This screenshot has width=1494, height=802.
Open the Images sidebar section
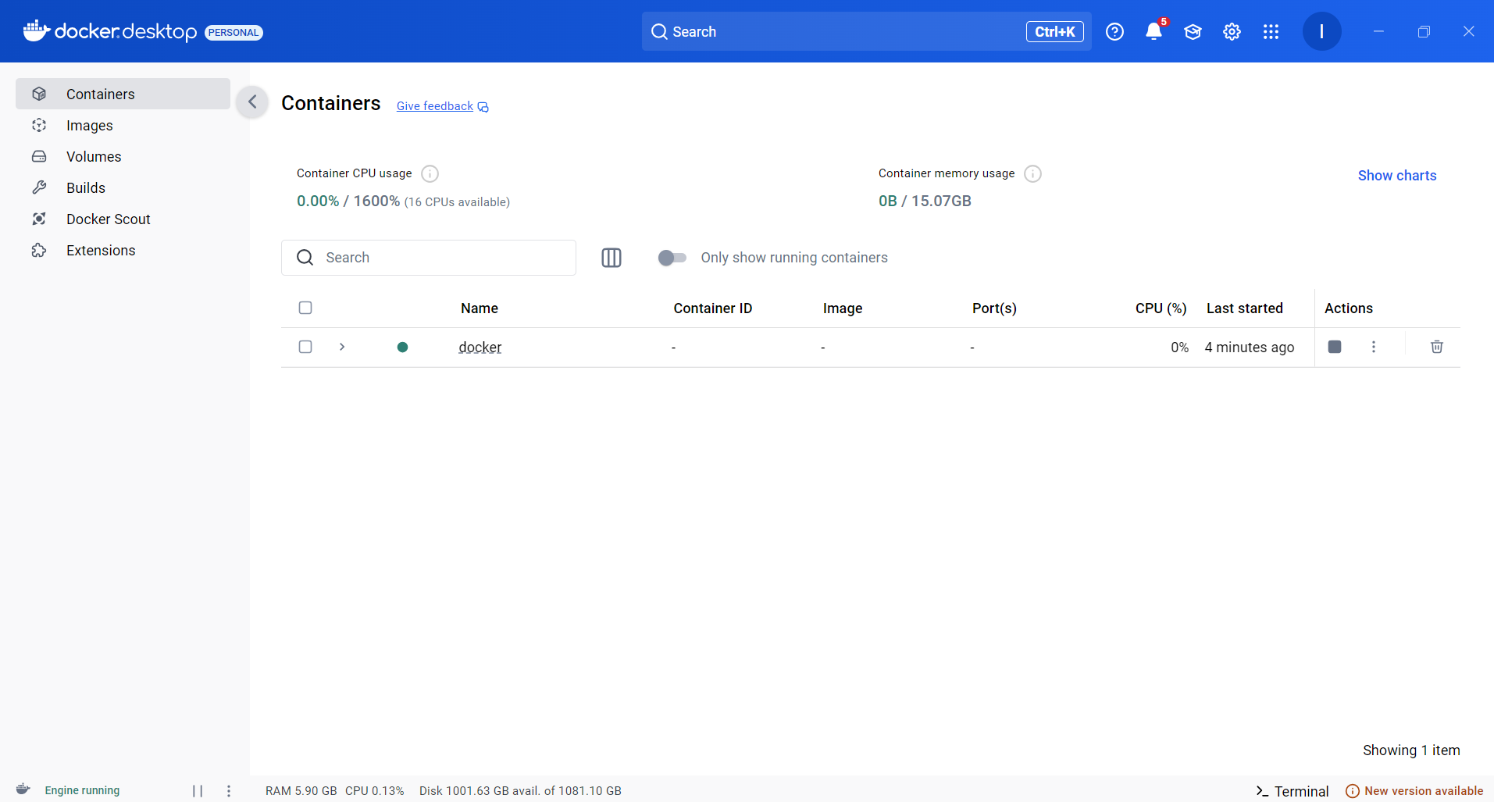click(123, 125)
